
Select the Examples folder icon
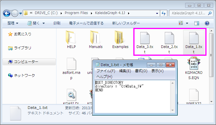point(120,37)
